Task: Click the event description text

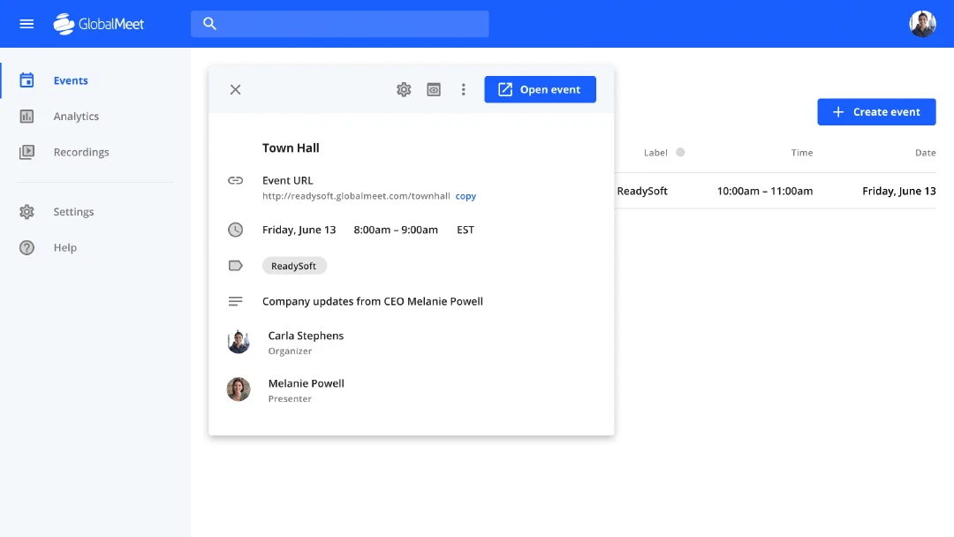Action: pos(373,302)
